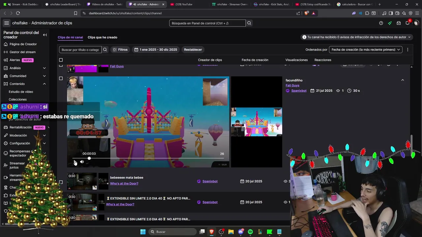422x237 pixels.
Task: Click the Windows Start button
Action: click(143, 232)
